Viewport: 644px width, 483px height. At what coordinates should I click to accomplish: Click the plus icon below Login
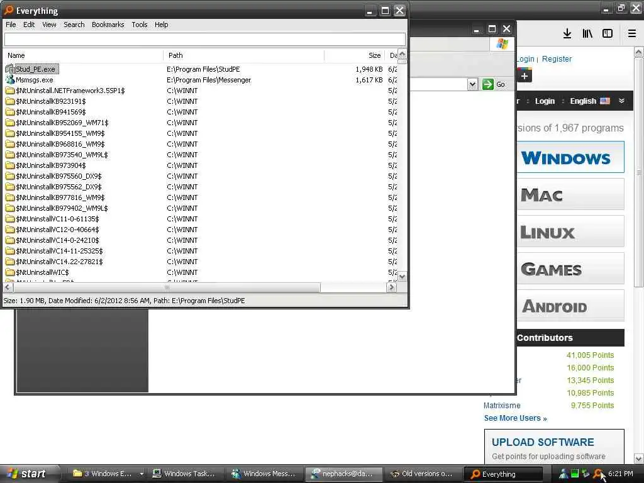pos(524,76)
